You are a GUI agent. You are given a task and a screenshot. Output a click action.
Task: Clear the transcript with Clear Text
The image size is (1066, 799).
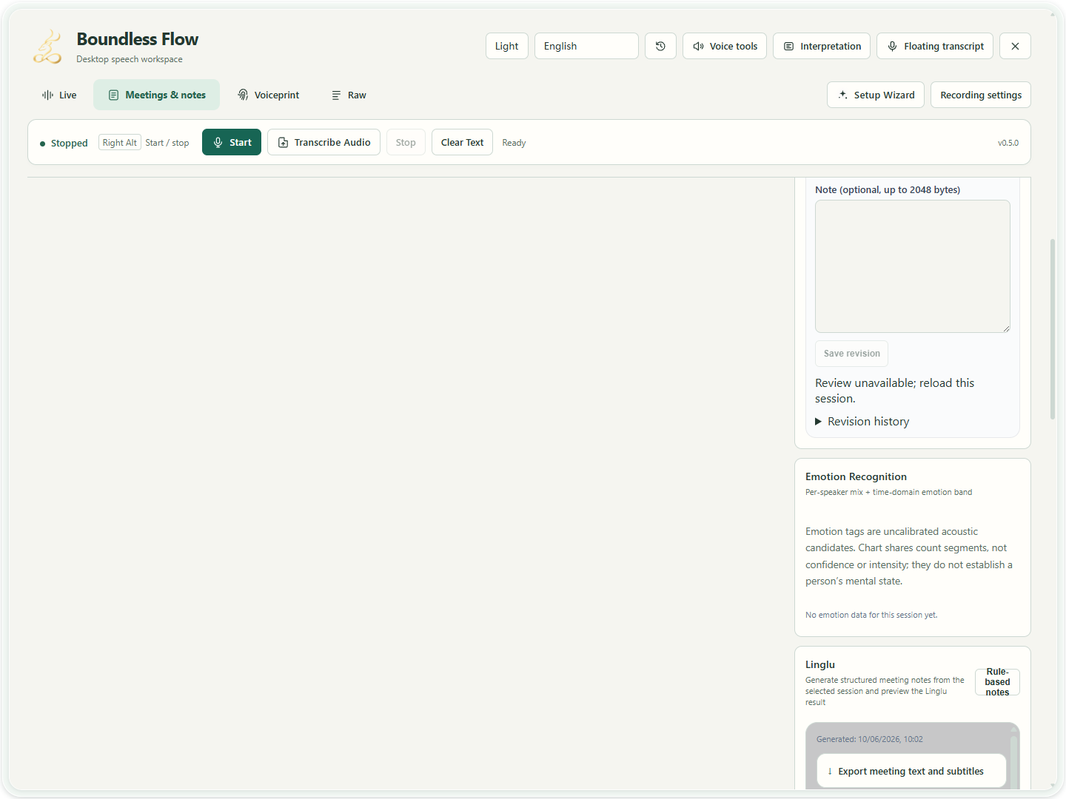(x=462, y=142)
